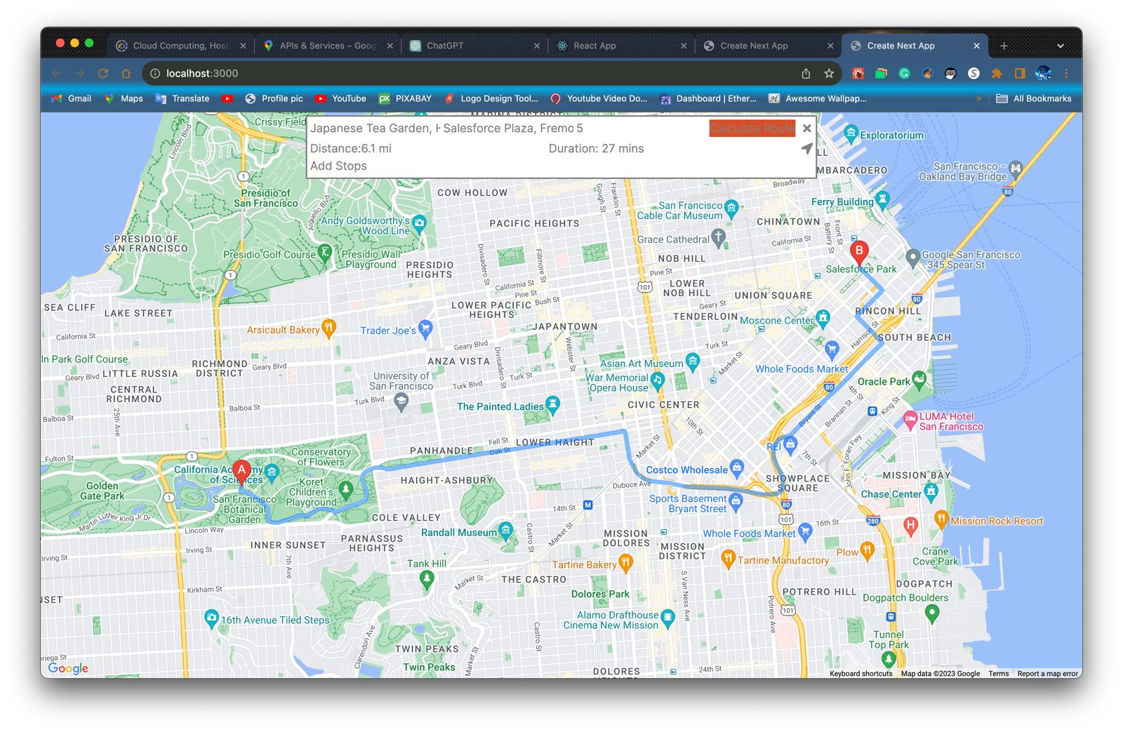The image size is (1123, 732).
Task: Select the Chase Center pin
Action: click(x=931, y=491)
